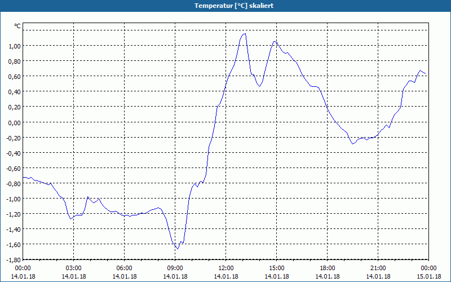Click the -1,40 y-axis label

pos(14,230)
